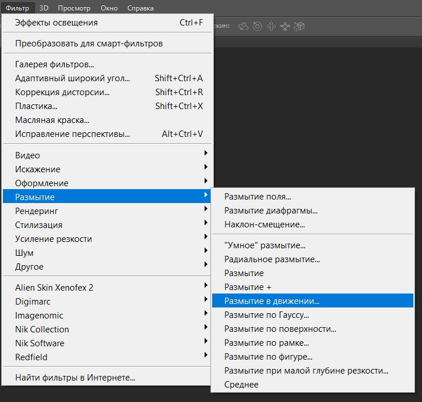Choose Масляная краска filter
The image size is (422, 402).
coord(107,120)
